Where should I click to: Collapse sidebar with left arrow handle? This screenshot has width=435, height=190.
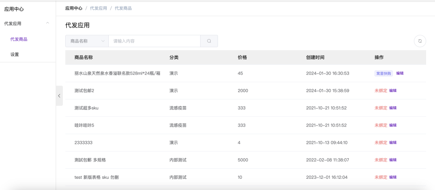click(59, 96)
